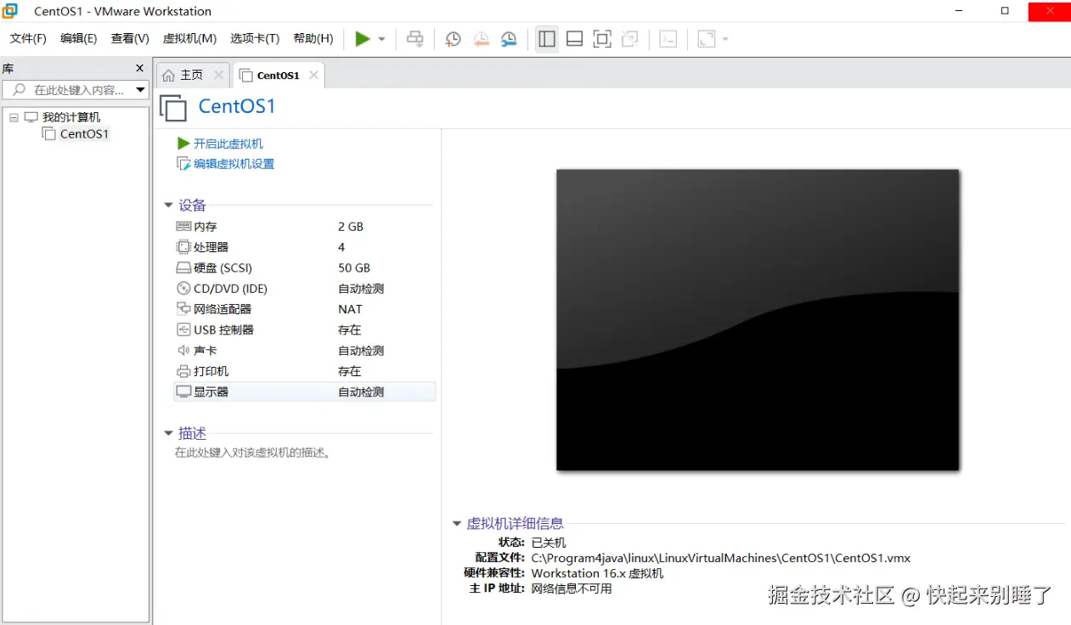Screen dimensions: 1071x625
Task: Toggle the thumbnail bar view
Action: [x=574, y=38]
